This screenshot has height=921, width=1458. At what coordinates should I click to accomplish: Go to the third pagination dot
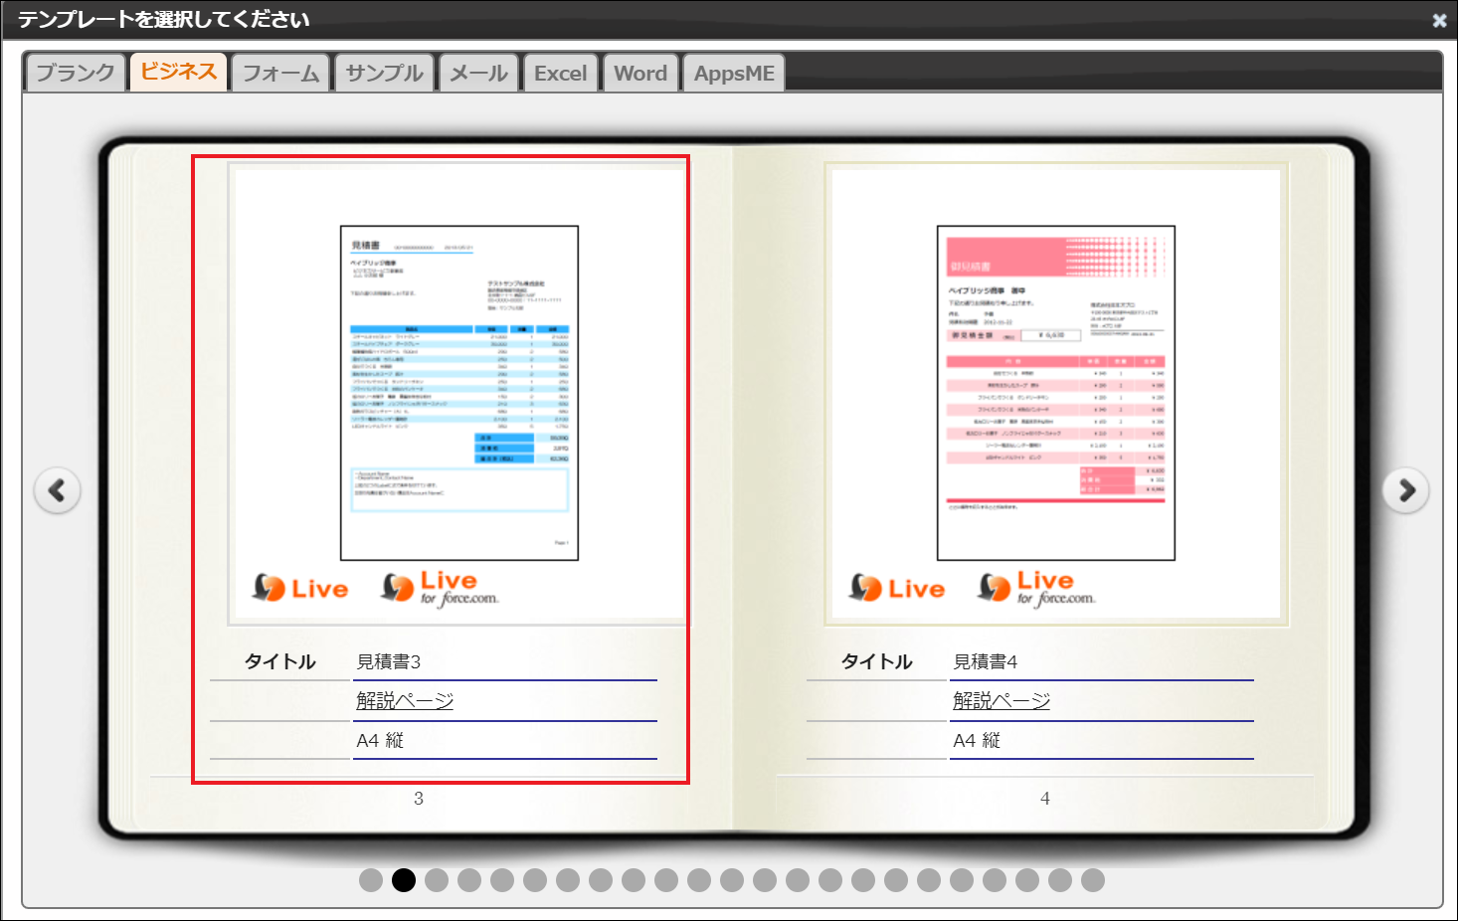[437, 880]
